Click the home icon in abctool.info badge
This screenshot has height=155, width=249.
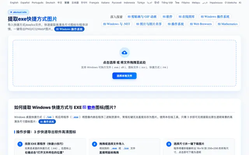coord(11,12)
